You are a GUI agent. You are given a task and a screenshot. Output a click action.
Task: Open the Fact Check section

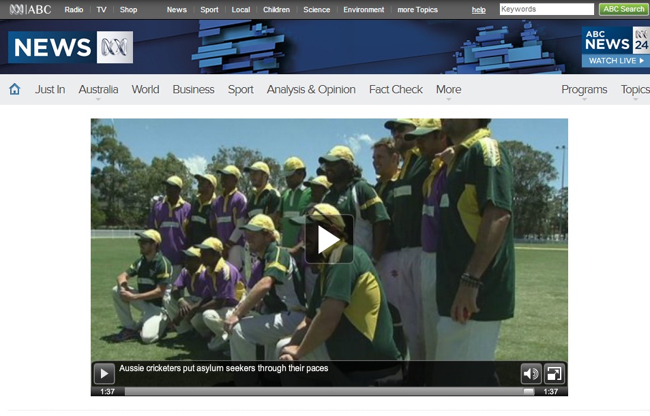396,89
